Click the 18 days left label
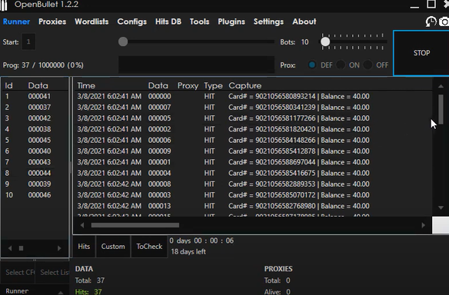Screen dimensions: 449x295 188,252
